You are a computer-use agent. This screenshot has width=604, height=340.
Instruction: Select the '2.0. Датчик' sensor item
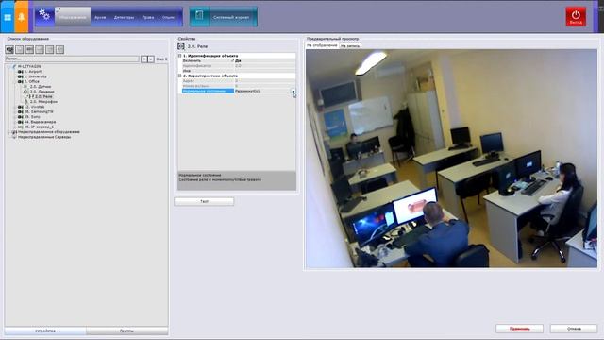click(x=41, y=87)
